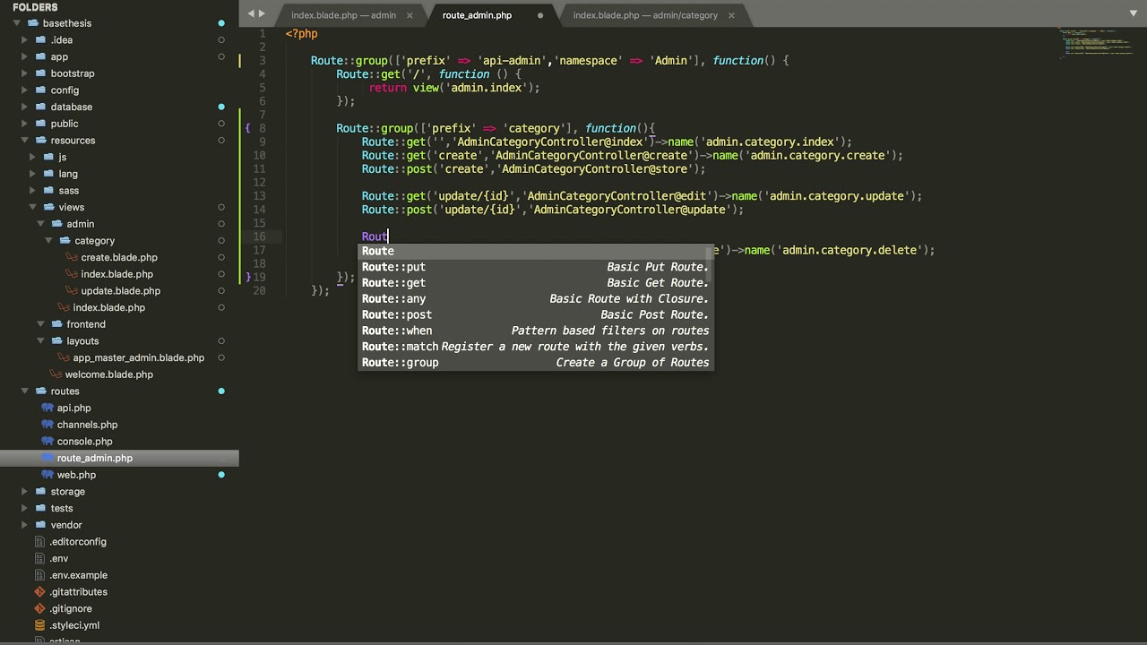
Task: Click the code minimap preview
Action: pos(1095,42)
